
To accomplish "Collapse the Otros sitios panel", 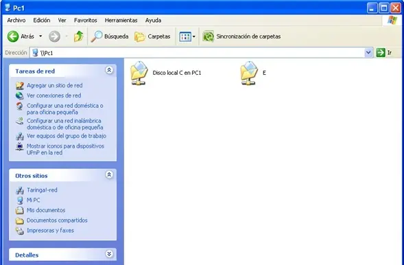I will click(109, 175).
